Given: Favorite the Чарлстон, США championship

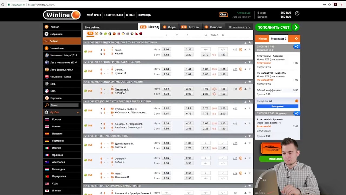Looking at the screenshot, I should pos(249,136).
